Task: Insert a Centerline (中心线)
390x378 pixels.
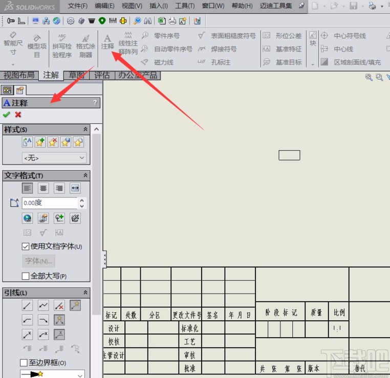Action: pos(337,49)
